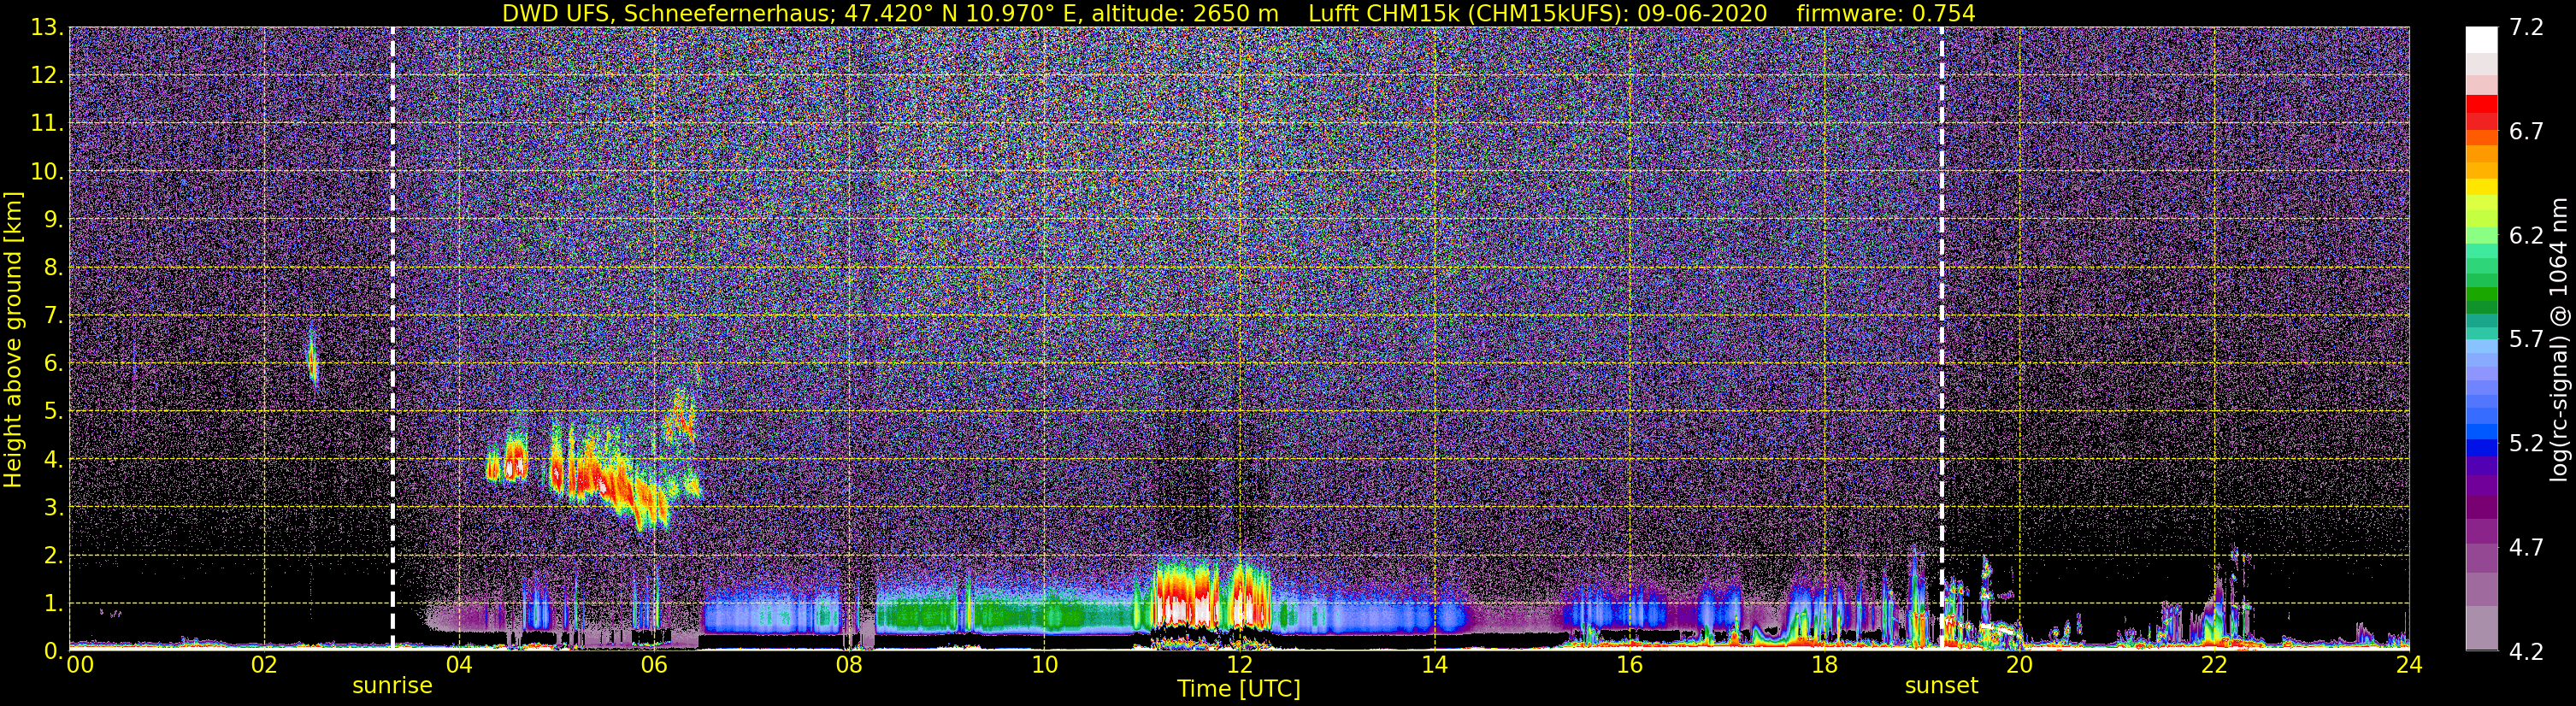The image size is (2576, 706).
Task: Click the '1.' height tick label
Action: 52,603
